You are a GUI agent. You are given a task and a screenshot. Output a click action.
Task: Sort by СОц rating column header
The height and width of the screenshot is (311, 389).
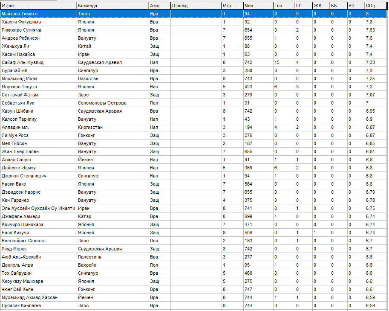pyautogui.click(x=376, y=6)
